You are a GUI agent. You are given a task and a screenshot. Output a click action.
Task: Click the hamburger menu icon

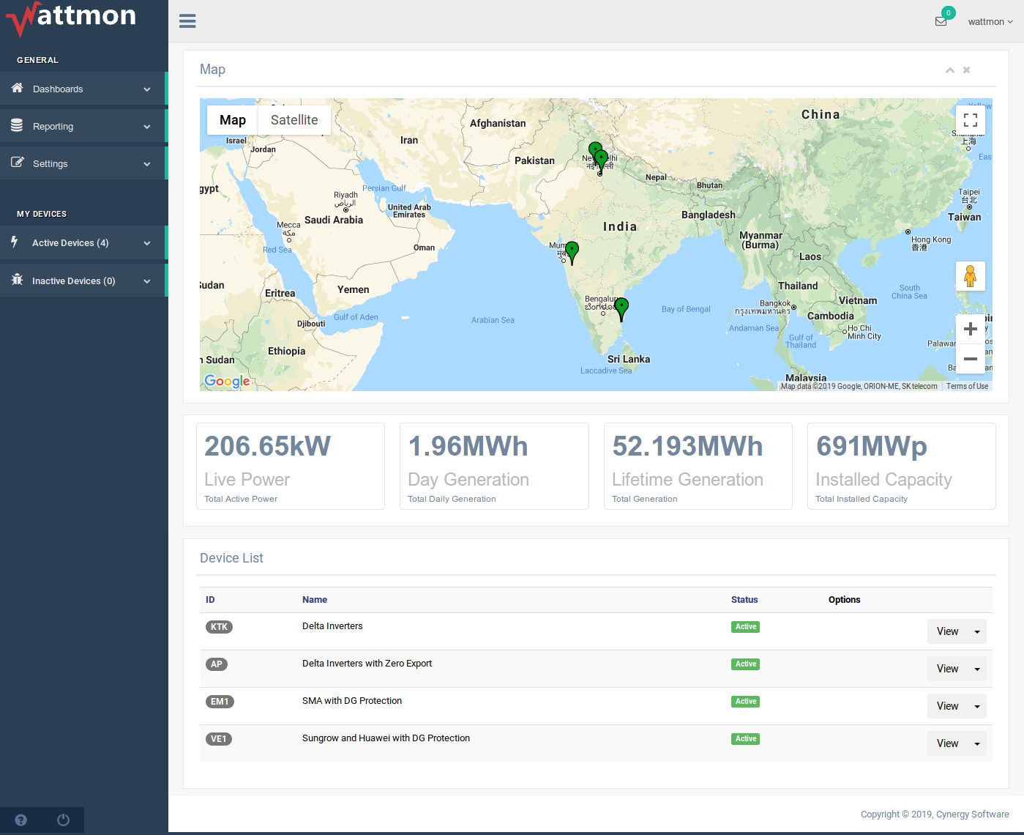pyautogui.click(x=187, y=21)
